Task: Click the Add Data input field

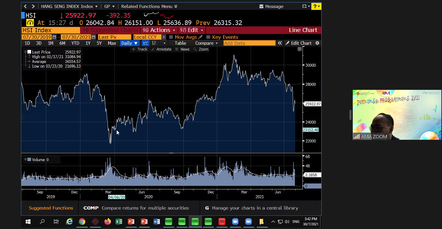Action: (249, 43)
